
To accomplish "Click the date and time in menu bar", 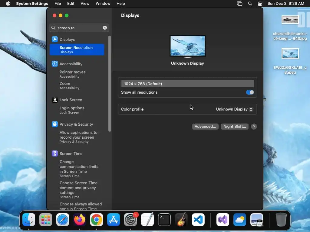I will (286, 4).
